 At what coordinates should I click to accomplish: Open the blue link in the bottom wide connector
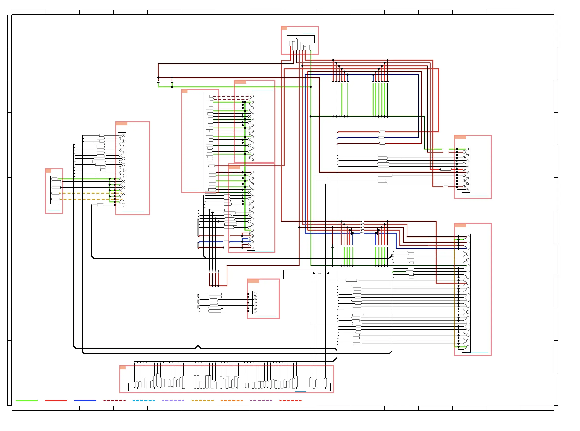[300, 391]
